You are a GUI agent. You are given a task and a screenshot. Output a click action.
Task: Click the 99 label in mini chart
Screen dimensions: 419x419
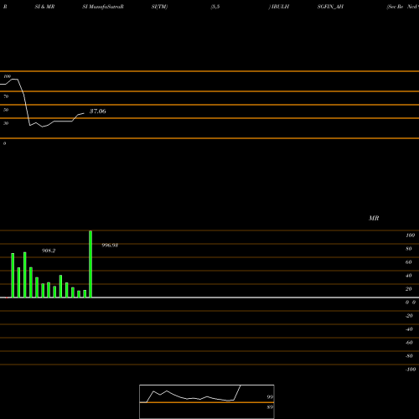point(270,397)
